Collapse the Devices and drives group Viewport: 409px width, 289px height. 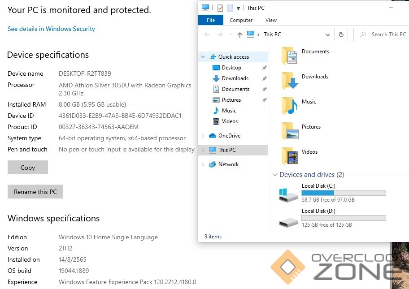click(x=275, y=175)
